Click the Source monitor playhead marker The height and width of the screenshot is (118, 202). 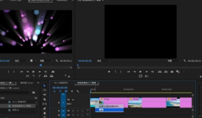(41, 65)
